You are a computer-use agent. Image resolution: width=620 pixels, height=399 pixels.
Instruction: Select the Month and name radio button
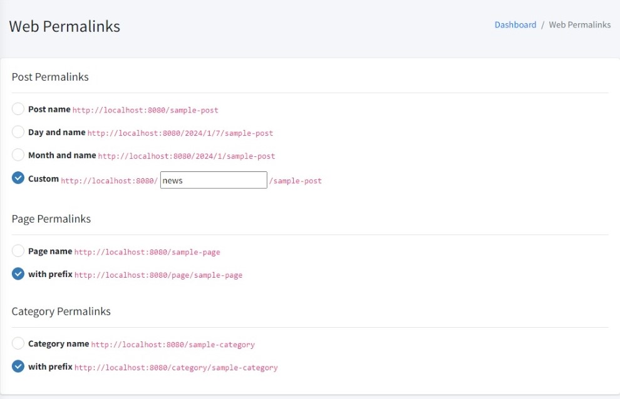(x=18, y=155)
